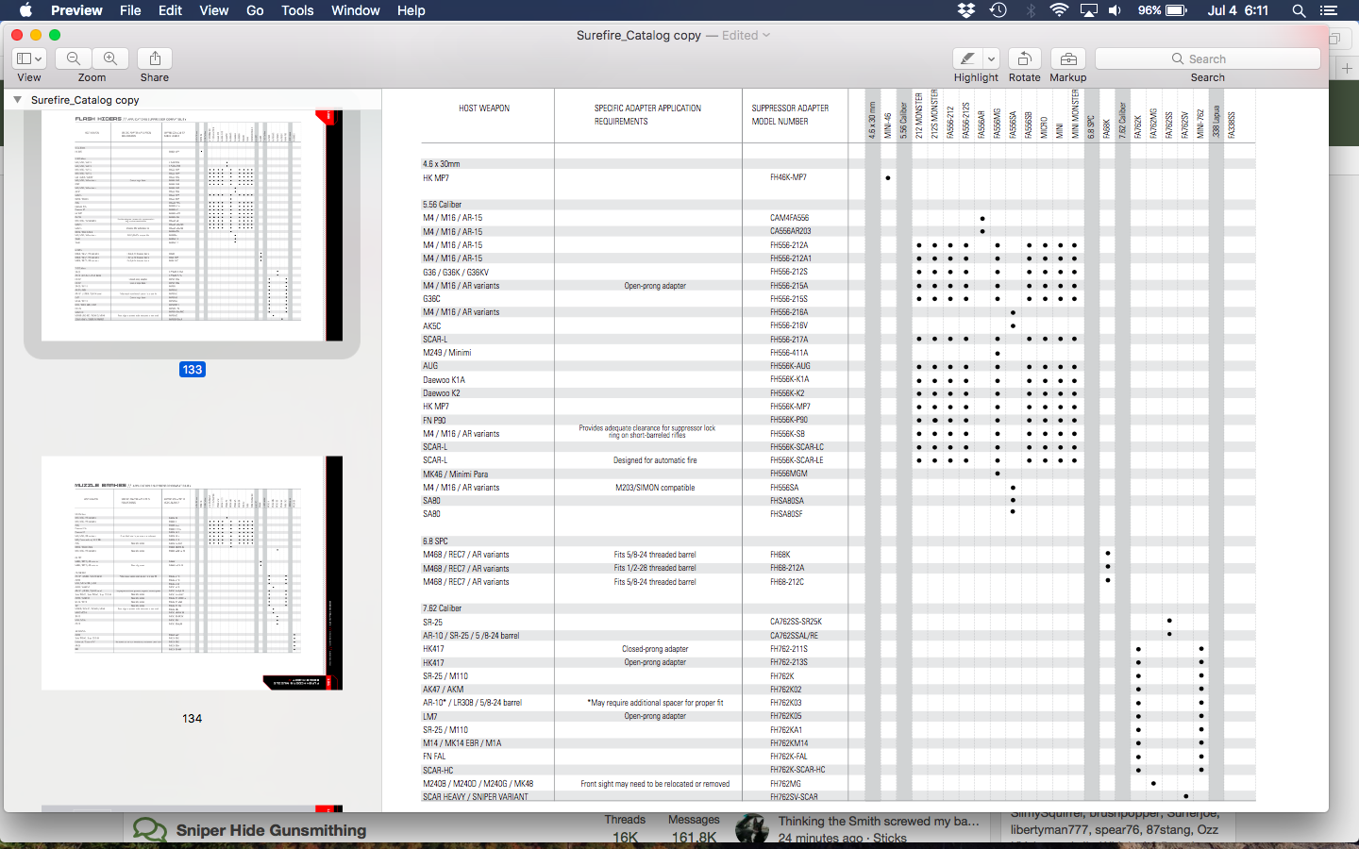Open the Edited dropdown next to title
1359x849 pixels.
(746, 35)
